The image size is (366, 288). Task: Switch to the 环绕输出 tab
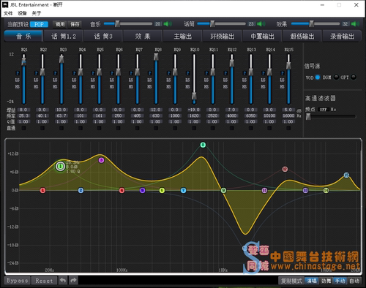point(223,37)
